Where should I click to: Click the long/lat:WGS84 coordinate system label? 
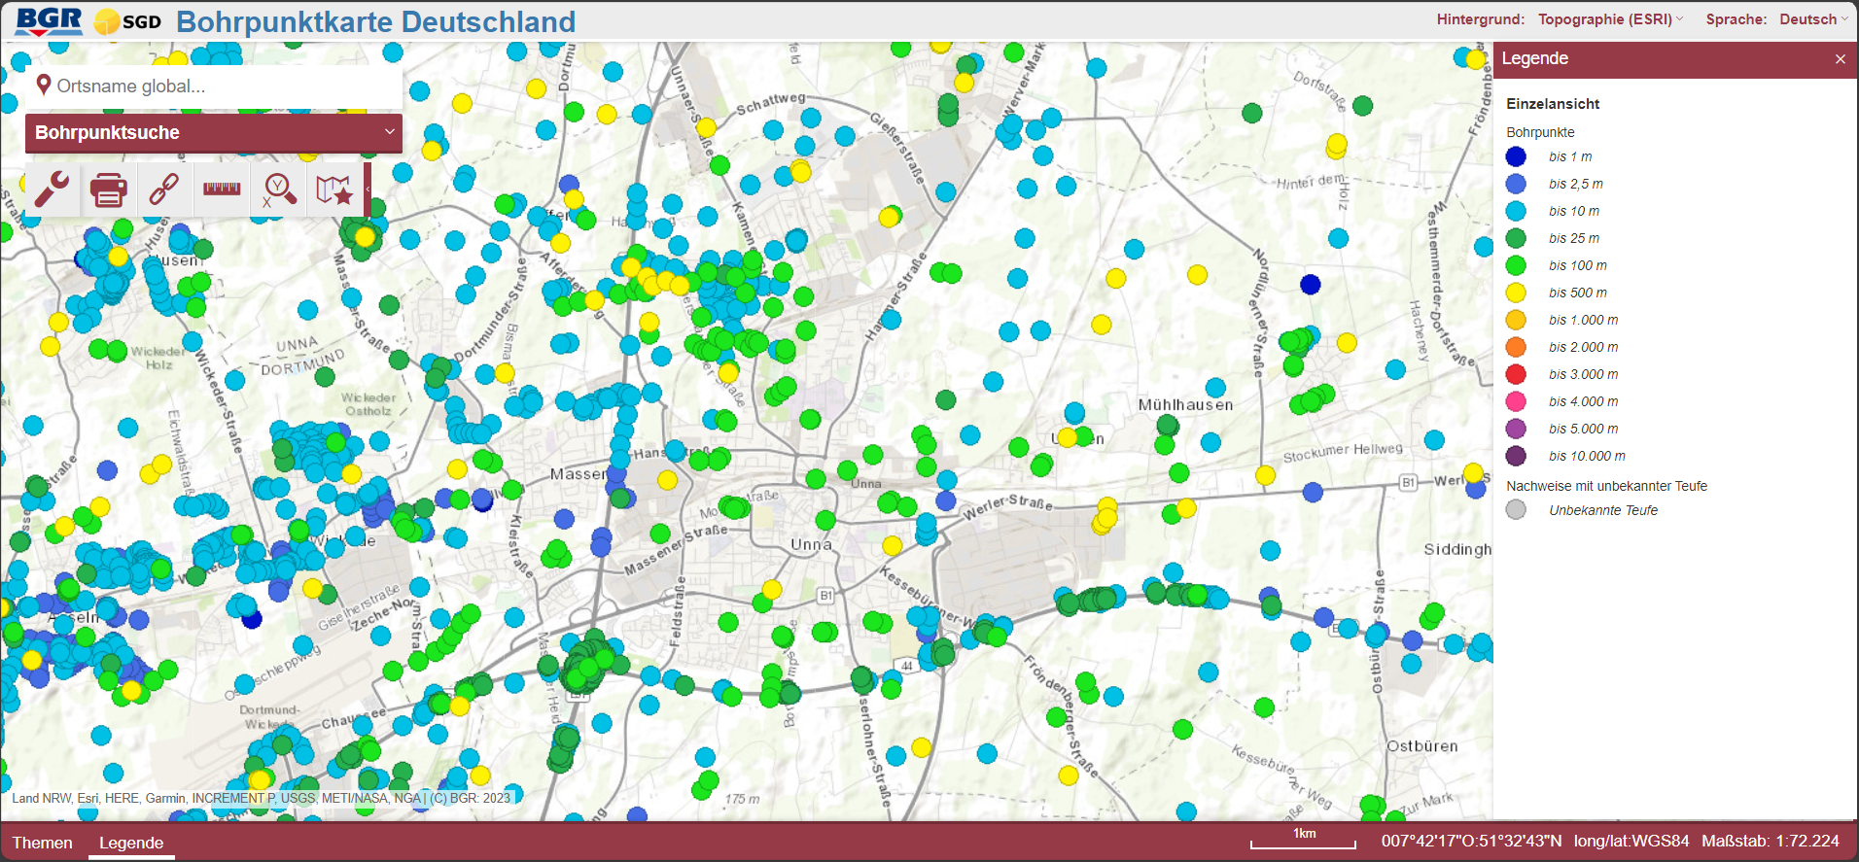(x=1631, y=842)
